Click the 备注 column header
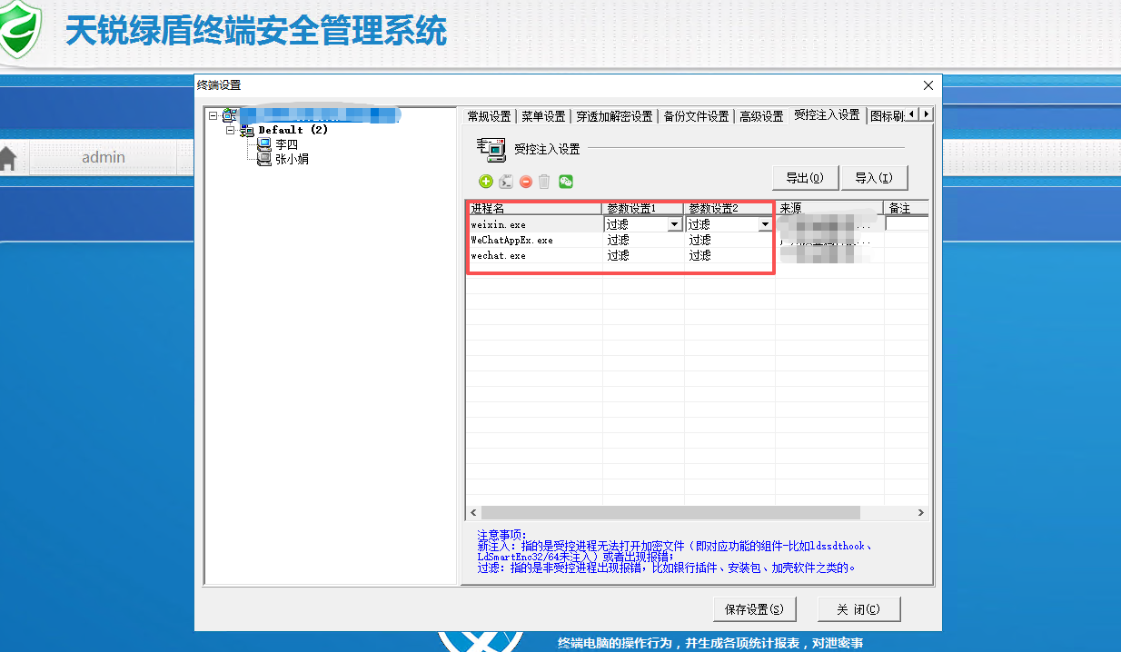Screen dimensions: 1121x652 coord(906,208)
